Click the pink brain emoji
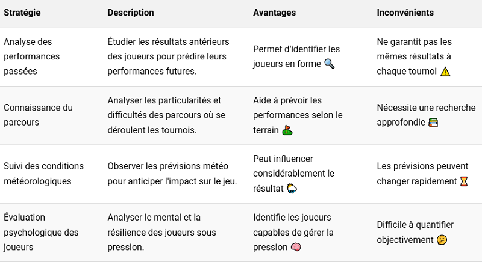Screen dimensions: 482x262 (296, 247)
